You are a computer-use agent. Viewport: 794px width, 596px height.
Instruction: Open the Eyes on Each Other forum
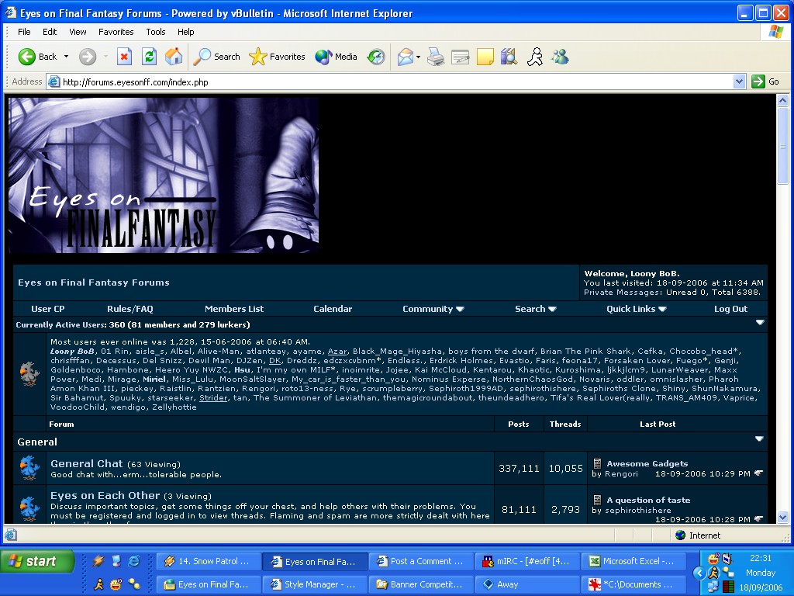[x=105, y=495]
